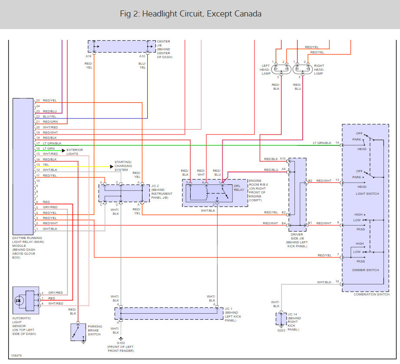Click the G100 ground symbol
Image resolution: width=400 pixels, height=364 pixels.
pos(121,339)
